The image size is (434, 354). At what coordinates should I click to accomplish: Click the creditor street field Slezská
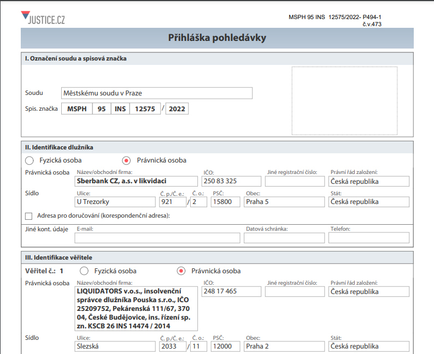115,346
